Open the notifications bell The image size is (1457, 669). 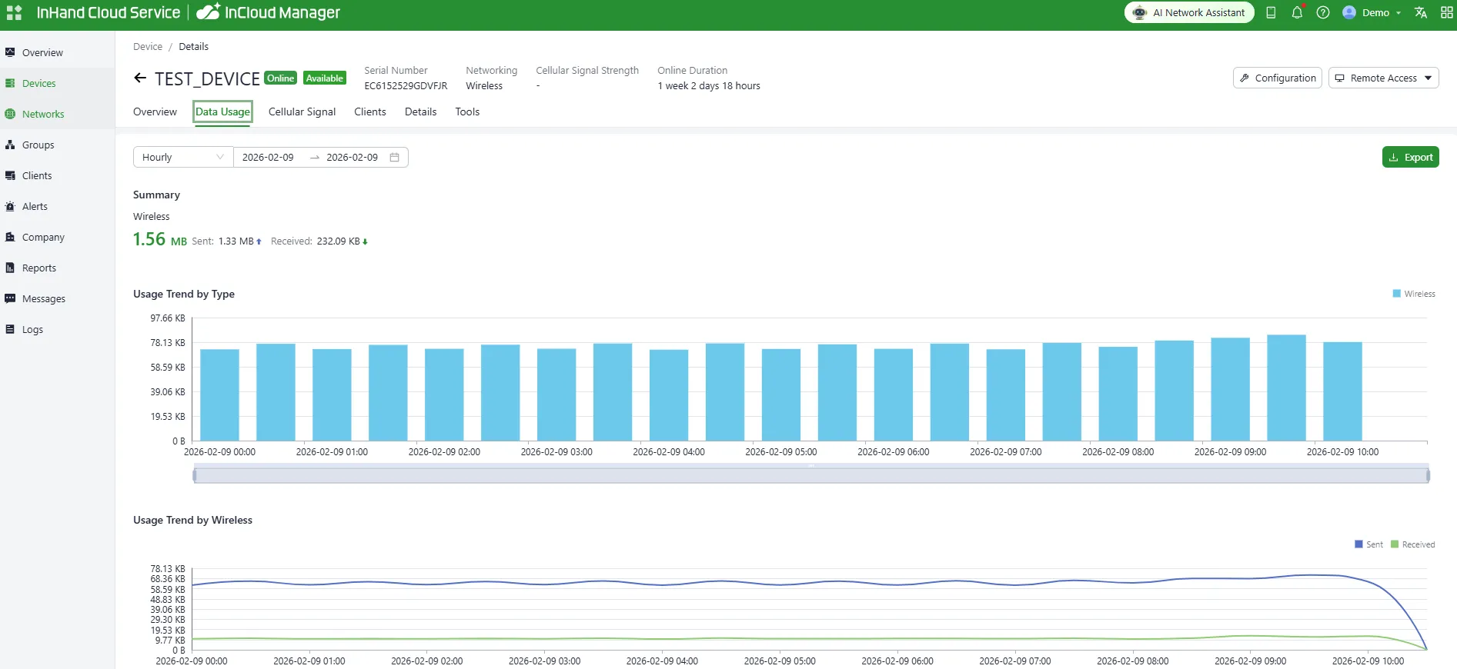[1297, 12]
